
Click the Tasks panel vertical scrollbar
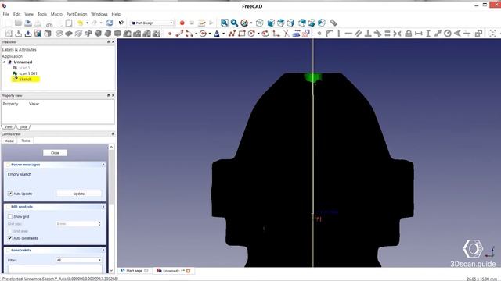click(111, 208)
